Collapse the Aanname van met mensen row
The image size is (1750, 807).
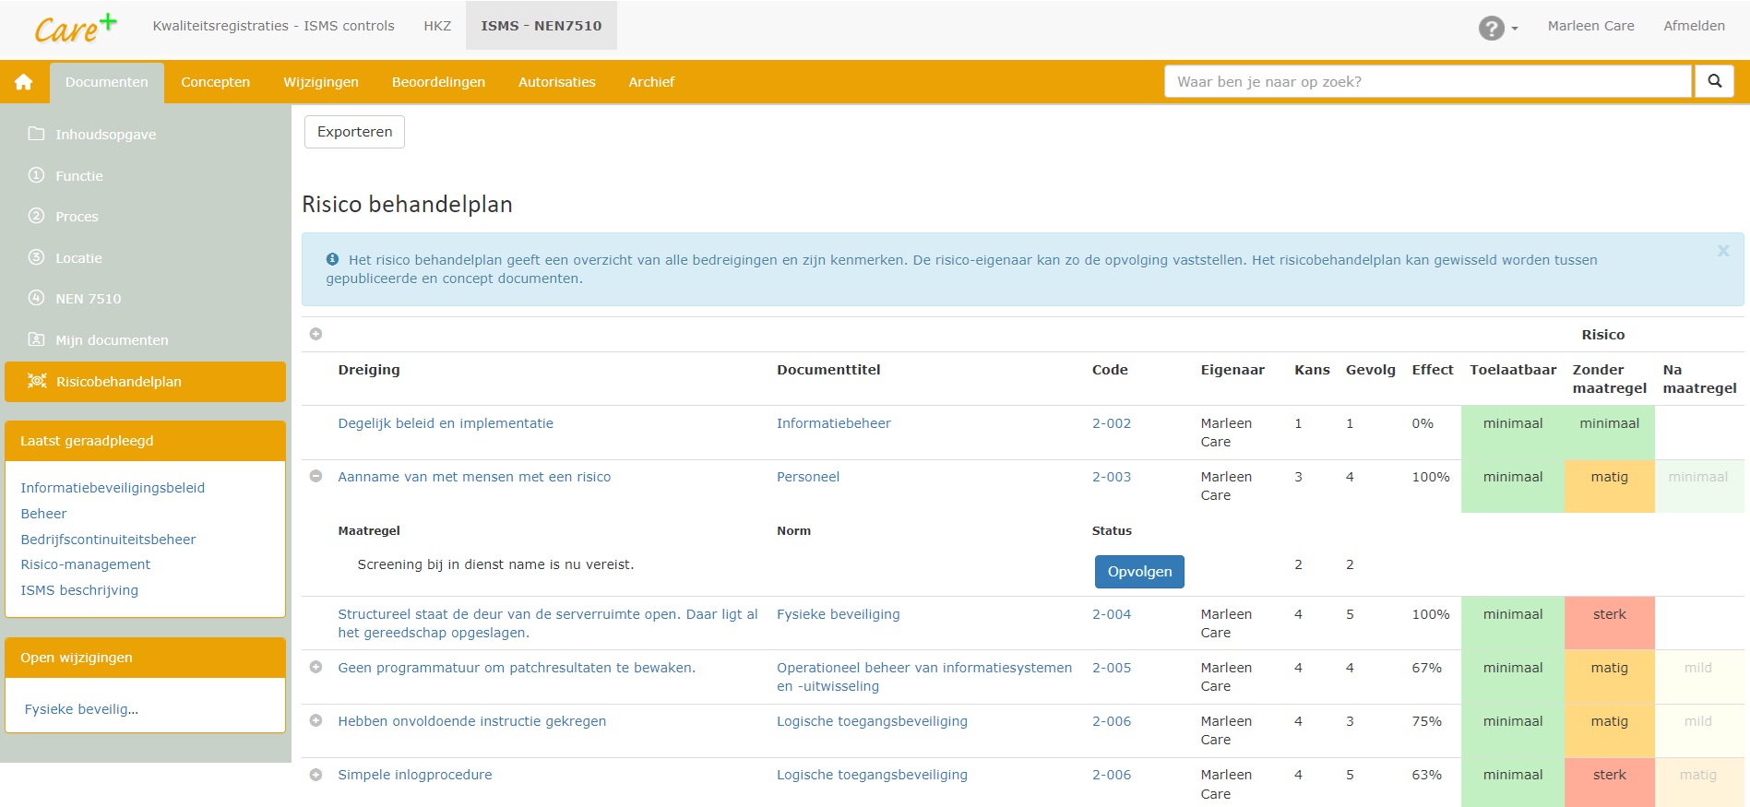click(315, 477)
